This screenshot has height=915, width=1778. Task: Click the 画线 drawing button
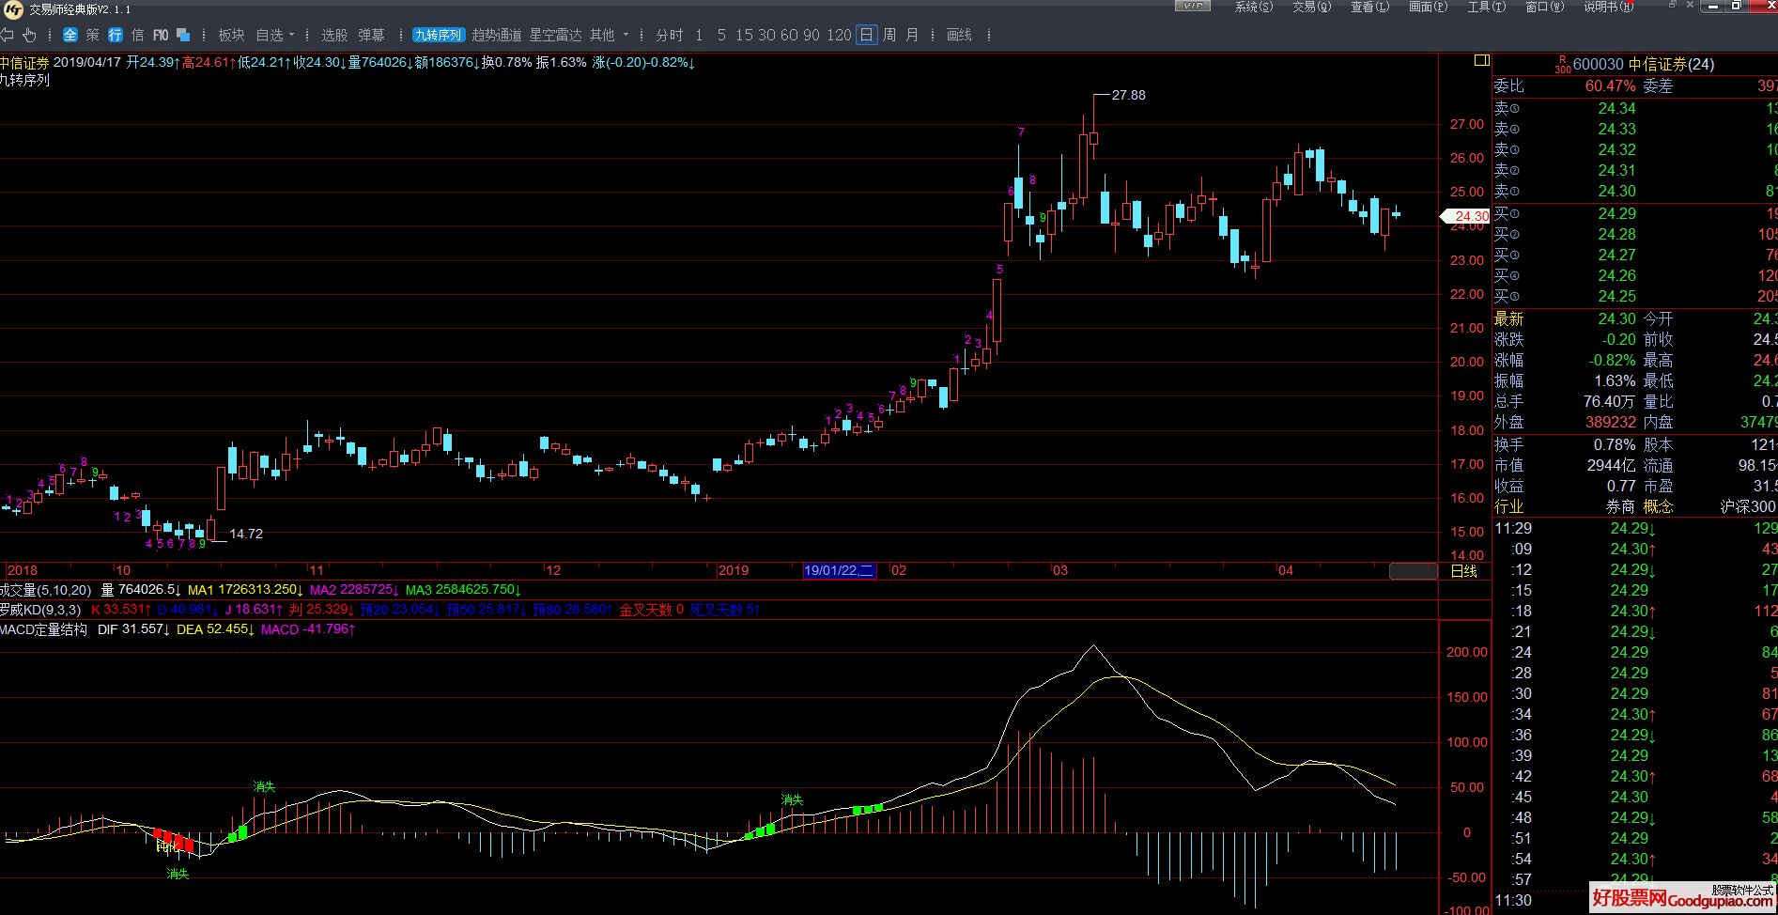point(959,36)
